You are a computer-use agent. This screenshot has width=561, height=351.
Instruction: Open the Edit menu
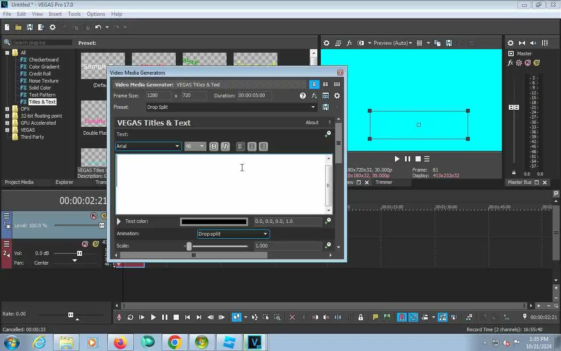(x=21, y=14)
